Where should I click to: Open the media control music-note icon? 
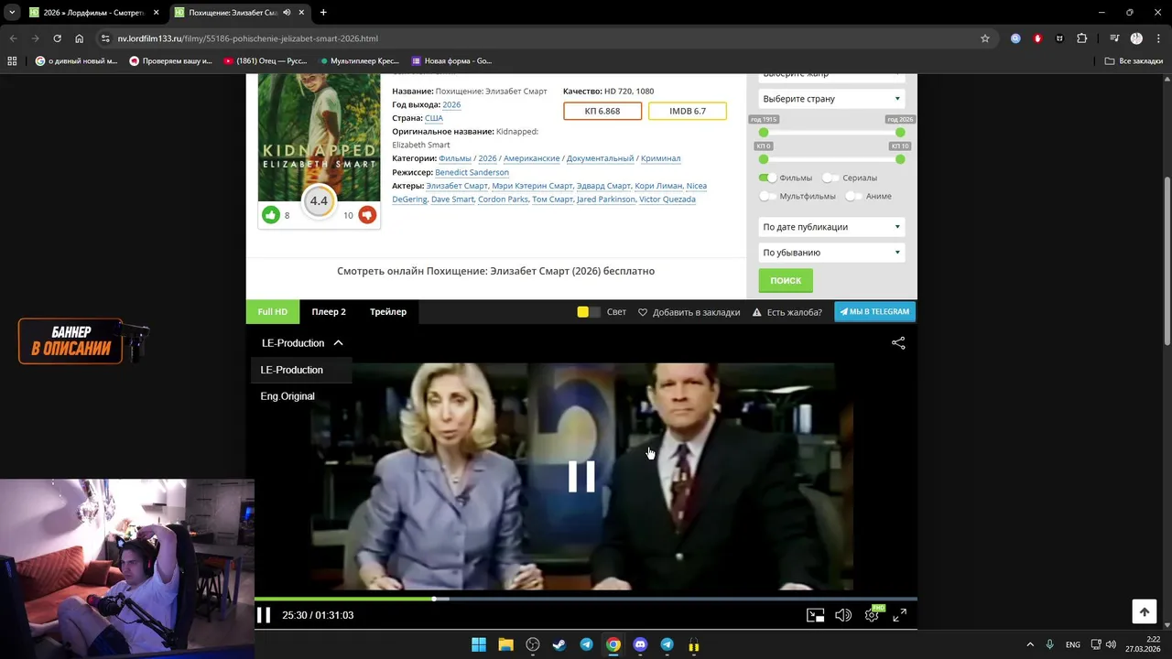click(1114, 38)
